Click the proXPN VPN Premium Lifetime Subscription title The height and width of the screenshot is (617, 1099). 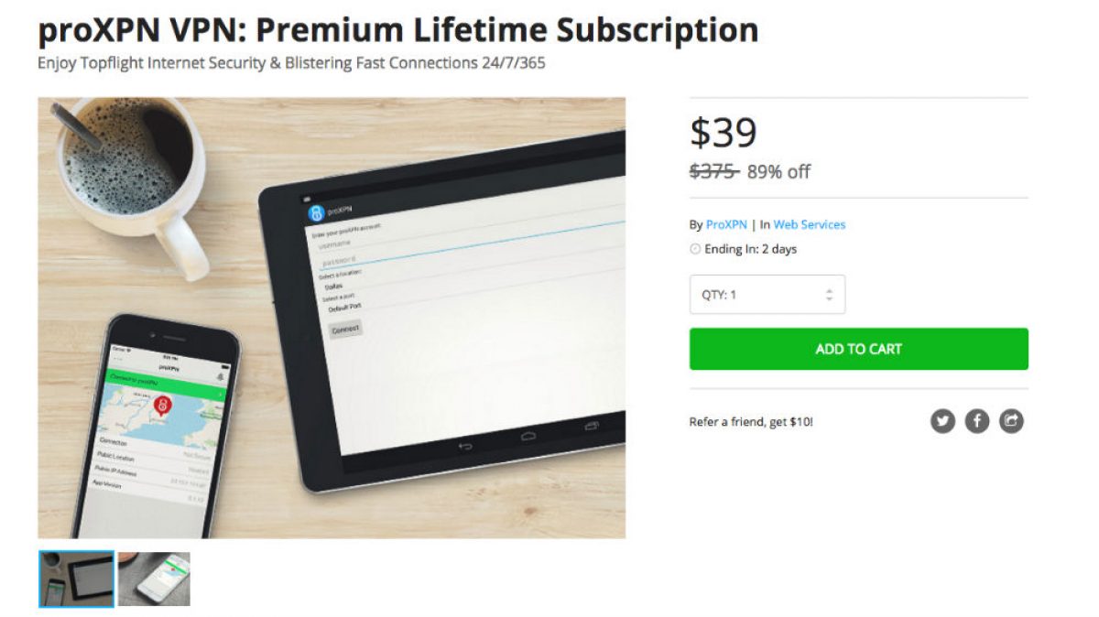[397, 30]
